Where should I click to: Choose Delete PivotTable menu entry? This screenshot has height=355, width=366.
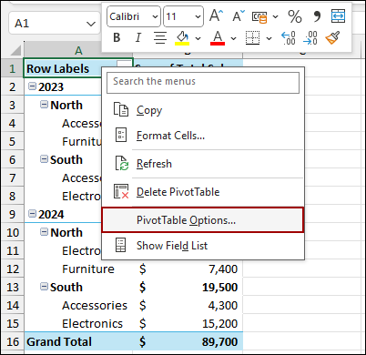click(x=203, y=192)
